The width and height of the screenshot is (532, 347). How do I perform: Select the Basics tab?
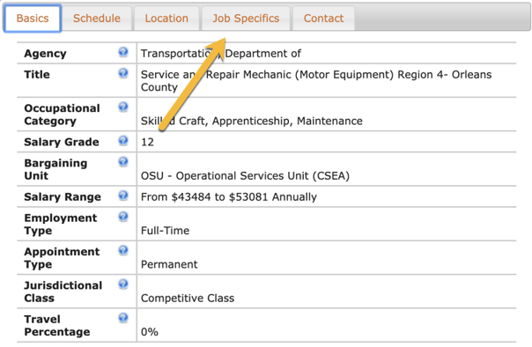point(33,18)
